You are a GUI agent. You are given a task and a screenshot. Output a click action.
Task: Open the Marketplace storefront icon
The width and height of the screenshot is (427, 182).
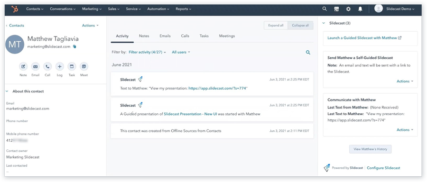(x=336, y=9)
